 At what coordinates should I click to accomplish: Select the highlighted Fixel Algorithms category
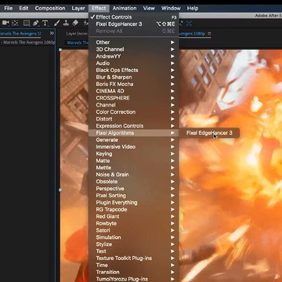click(133, 133)
